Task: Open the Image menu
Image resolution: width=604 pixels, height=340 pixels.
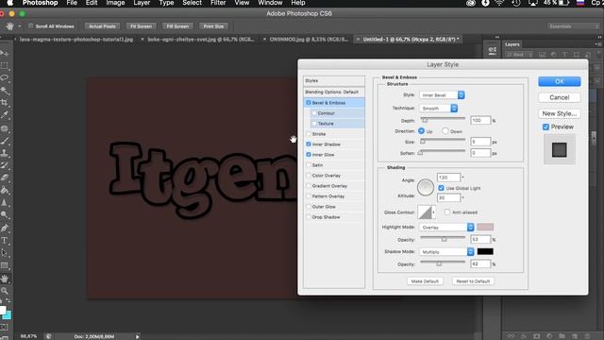Action: (115, 3)
